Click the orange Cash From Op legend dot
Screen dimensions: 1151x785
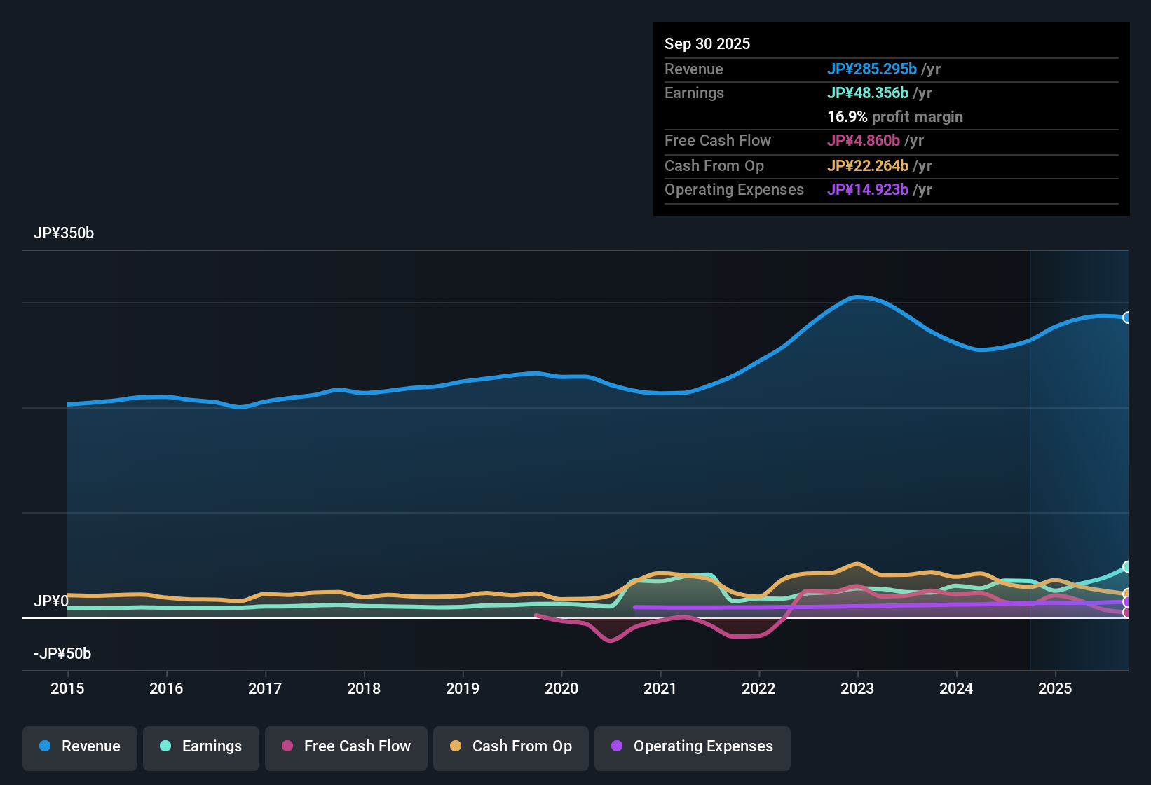[455, 746]
